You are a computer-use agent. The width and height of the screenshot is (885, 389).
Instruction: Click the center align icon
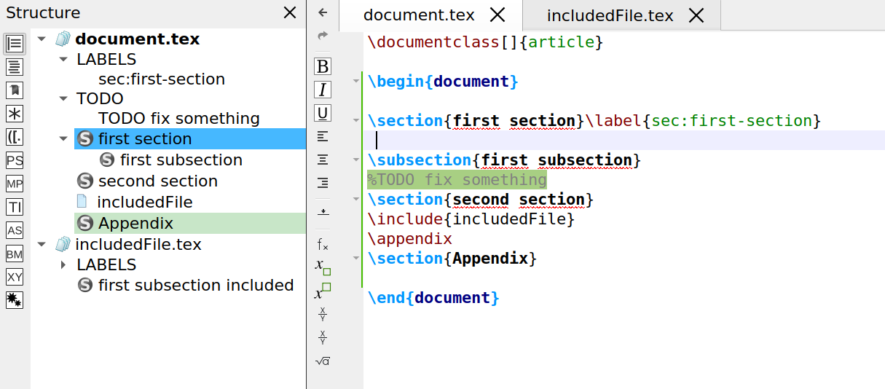(x=323, y=160)
